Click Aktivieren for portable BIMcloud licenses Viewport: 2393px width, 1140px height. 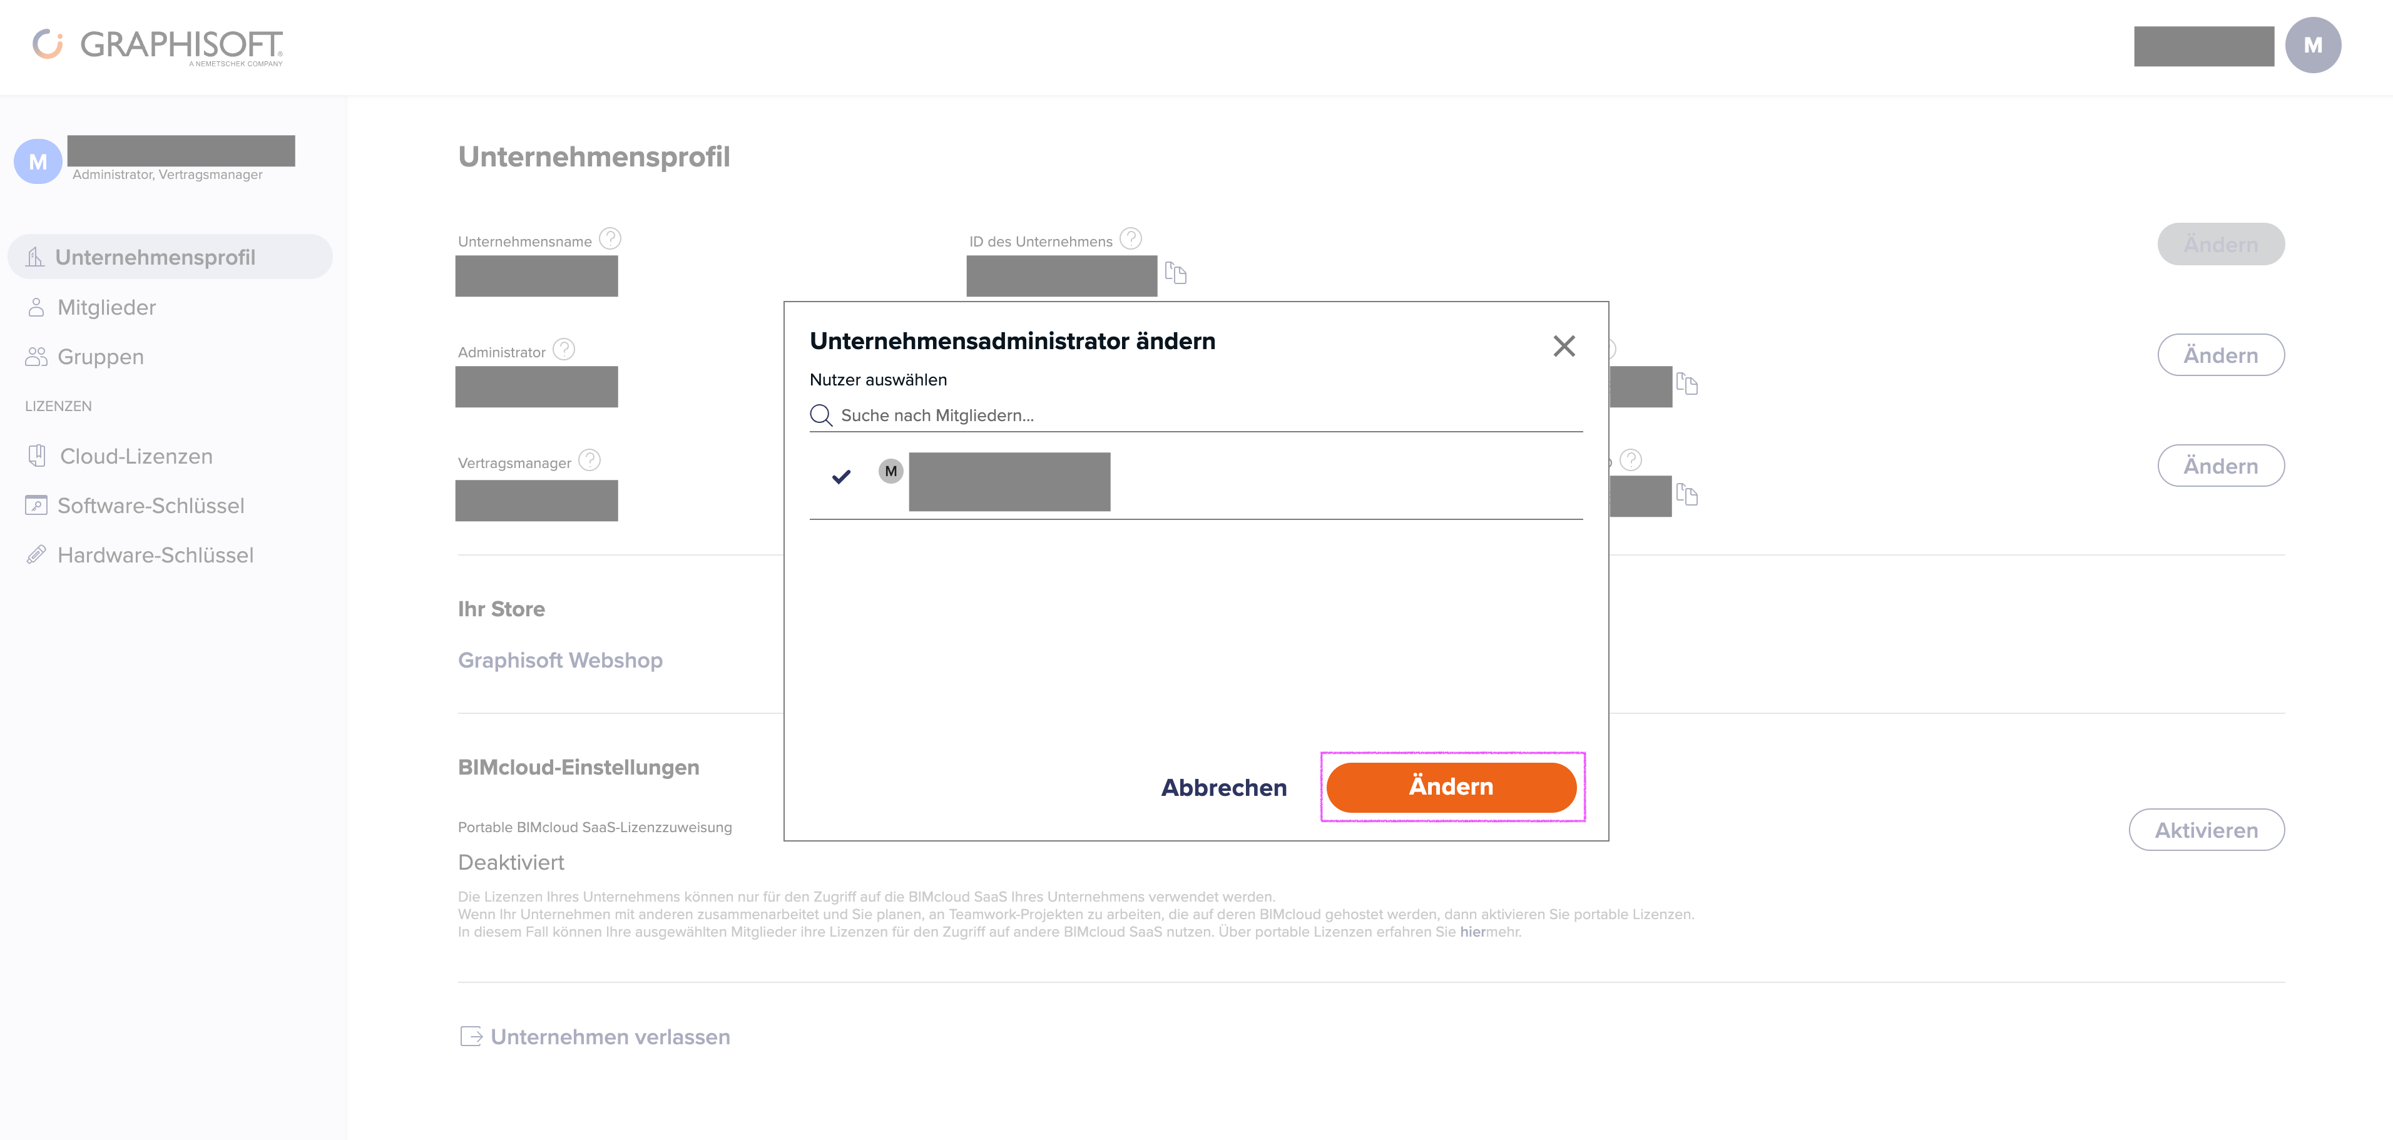tap(2207, 830)
